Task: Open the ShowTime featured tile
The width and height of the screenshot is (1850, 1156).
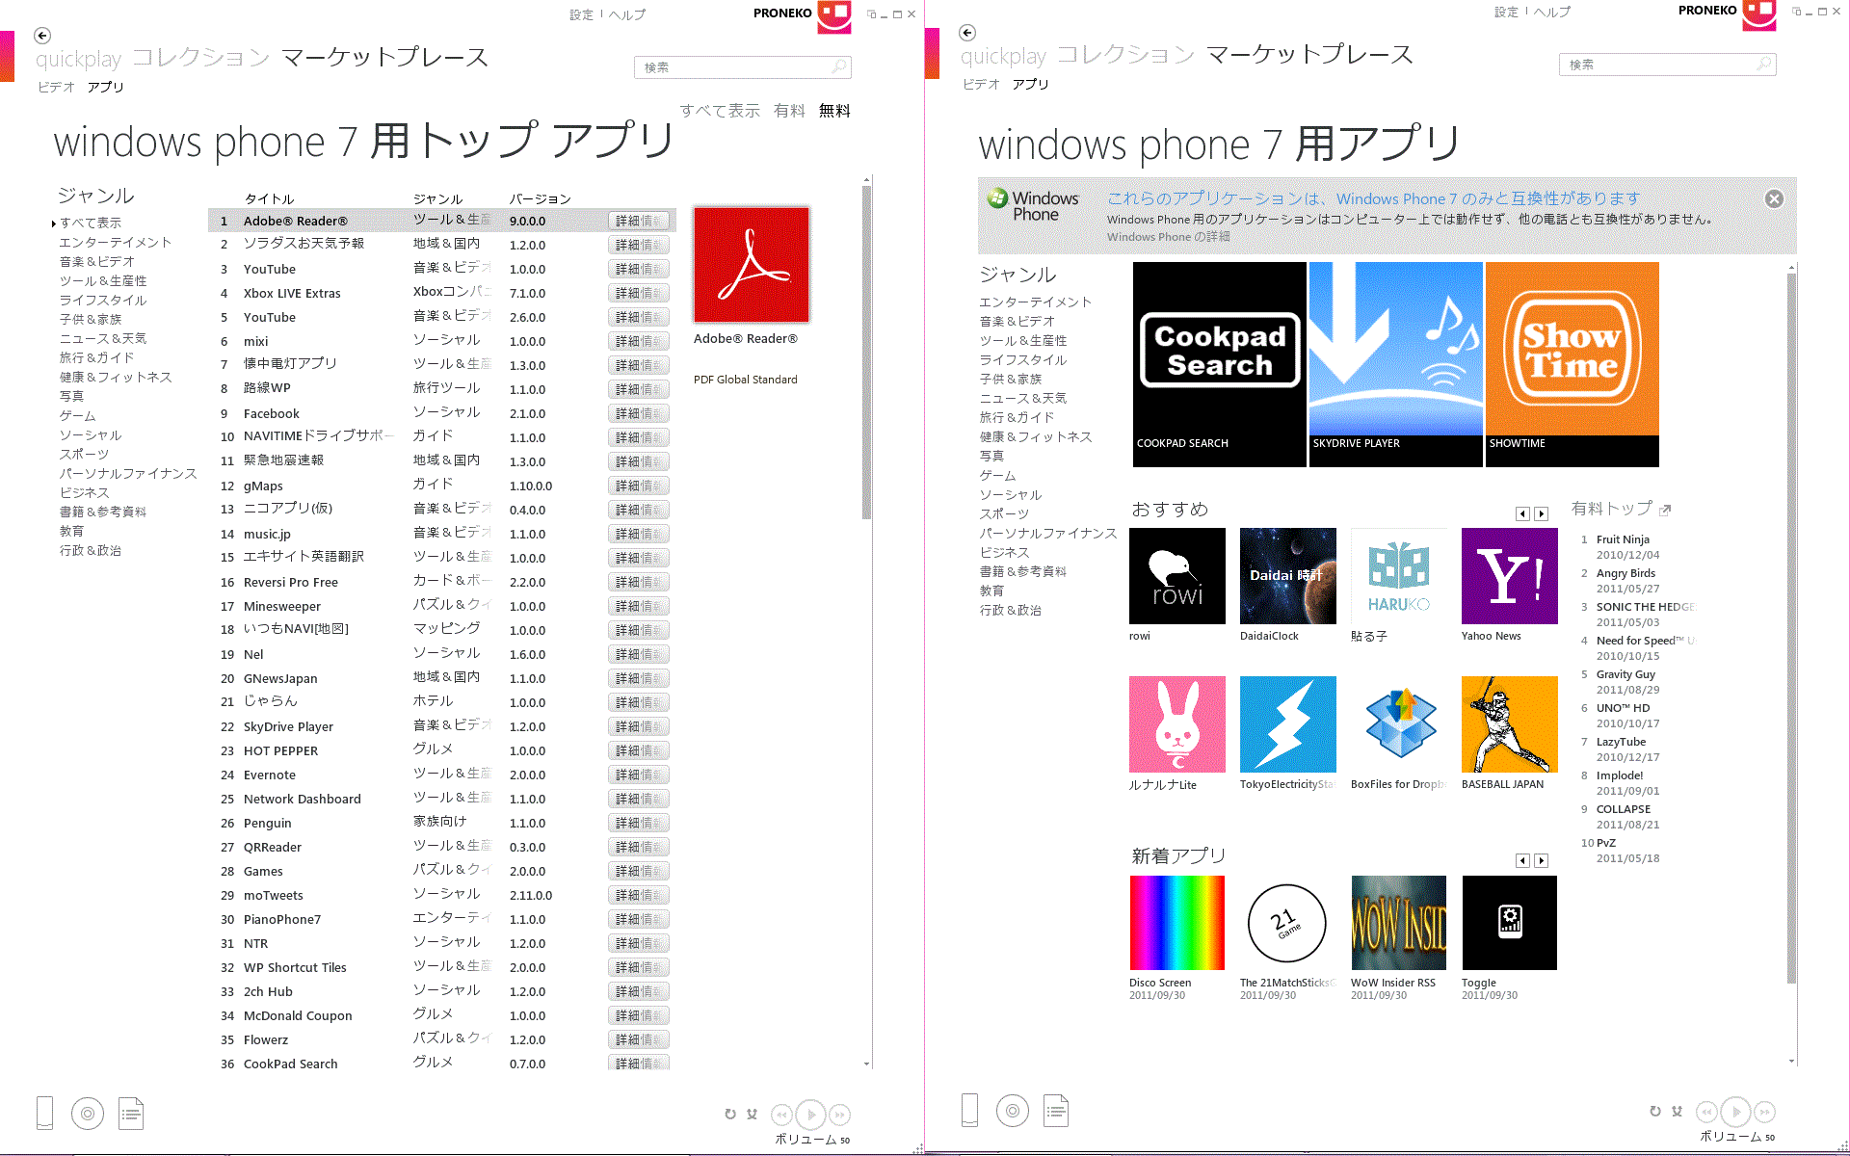Action: click(x=1572, y=364)
